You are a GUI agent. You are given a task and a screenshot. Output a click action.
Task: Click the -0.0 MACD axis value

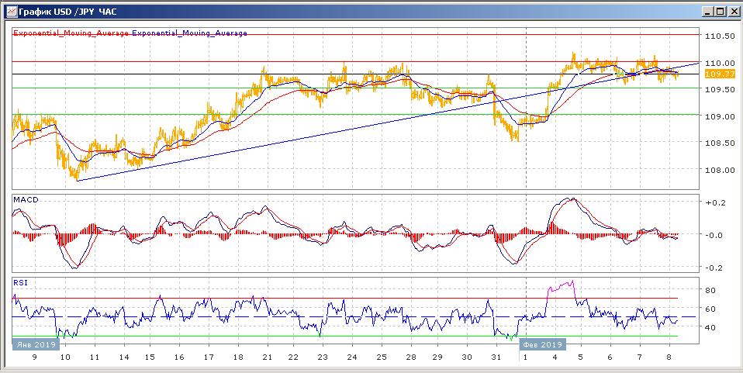[x=714, y=235]
